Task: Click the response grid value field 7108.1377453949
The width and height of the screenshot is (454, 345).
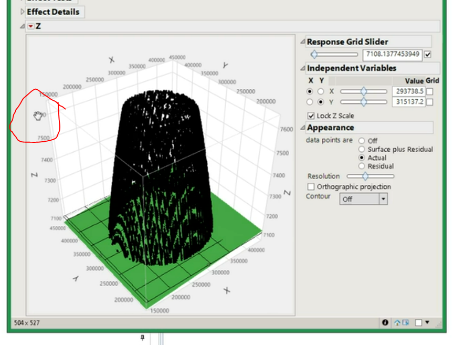Action: pos(392,54)
